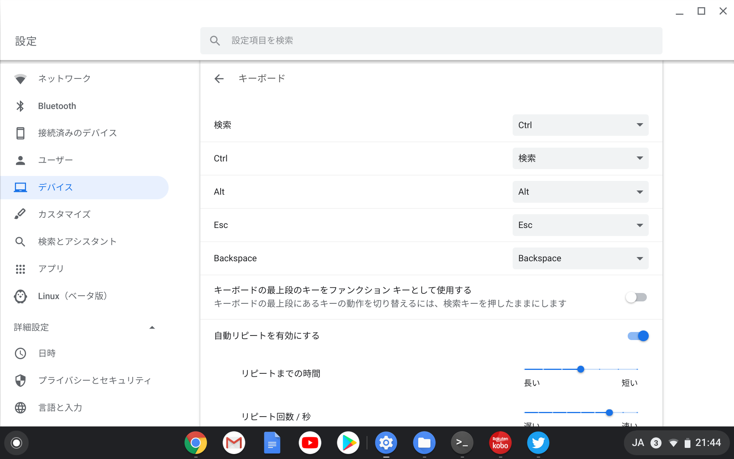Open Chrome from the shelf
The height and width of the screenshot is (459, 734).
[196, 443]
